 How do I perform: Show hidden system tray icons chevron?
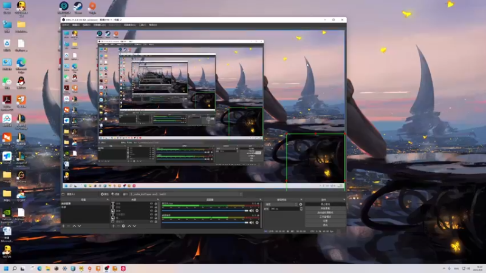pyautogui.click(x=444, y=268)
